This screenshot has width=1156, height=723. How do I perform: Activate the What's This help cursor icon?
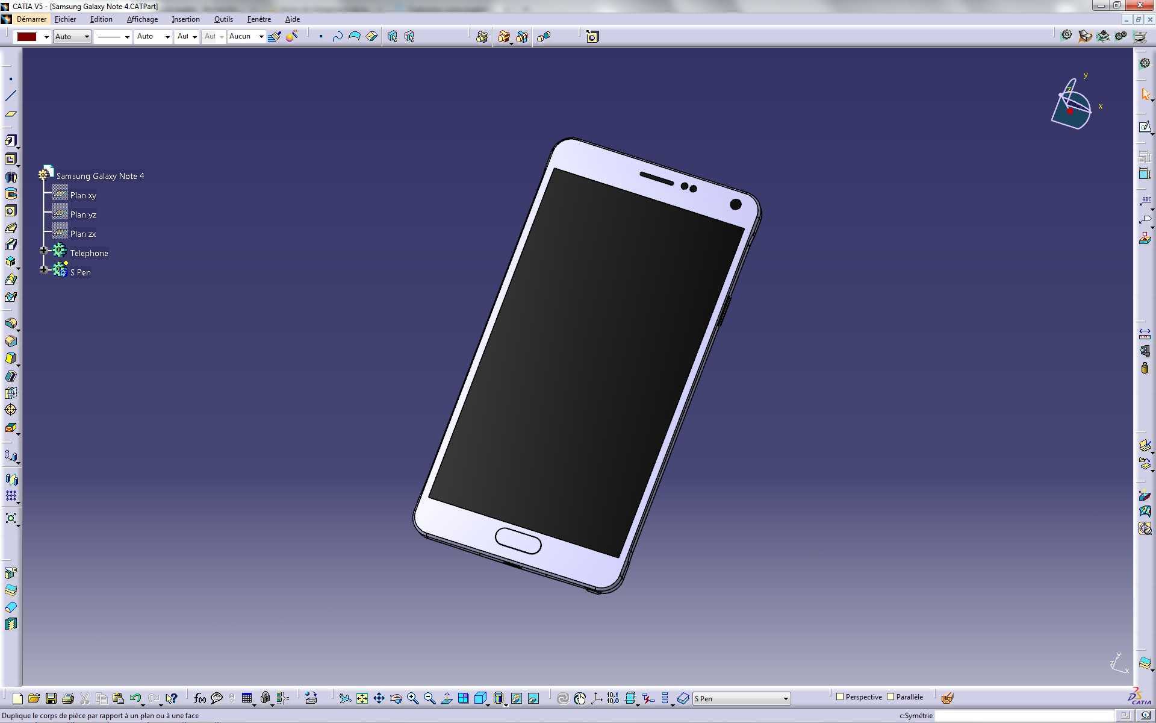click(x=172, y=698)
